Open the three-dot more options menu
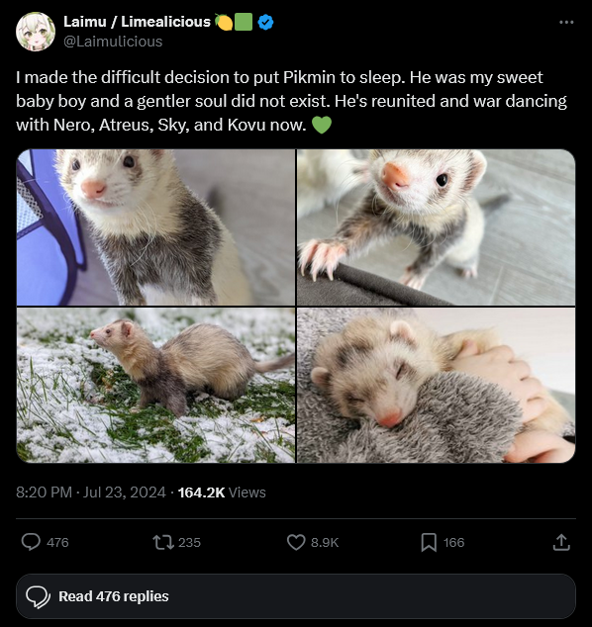 point(566,23)
